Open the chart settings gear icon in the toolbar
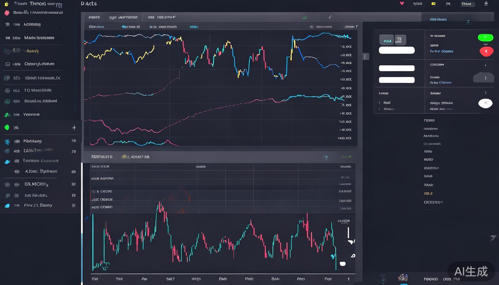Image resolution: width=499 pixels, height=285 pixels. tap(311, 27)
